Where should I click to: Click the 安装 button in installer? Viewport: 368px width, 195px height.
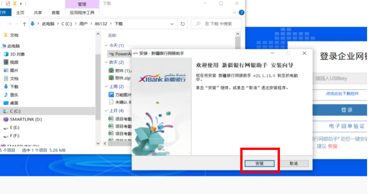259,163
